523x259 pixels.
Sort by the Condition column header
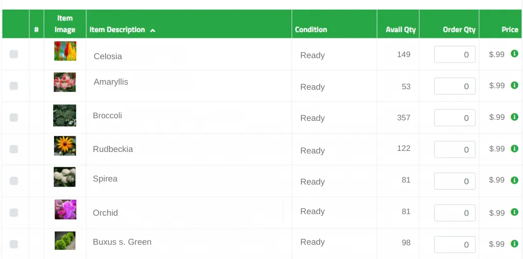pyautogui.click(x=311, y=30)
